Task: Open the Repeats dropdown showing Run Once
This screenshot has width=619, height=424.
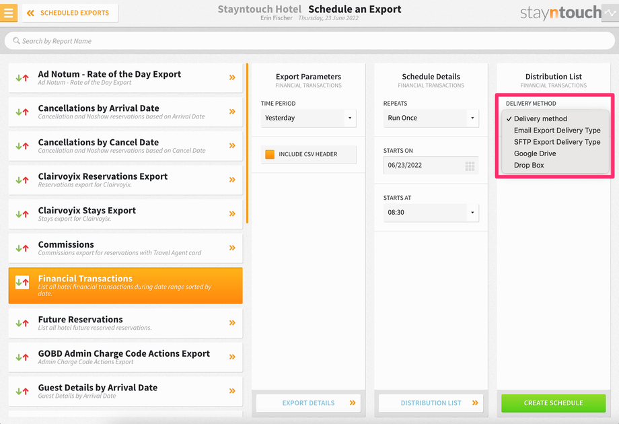Action: pyautogui.click(x=431, y=118)
